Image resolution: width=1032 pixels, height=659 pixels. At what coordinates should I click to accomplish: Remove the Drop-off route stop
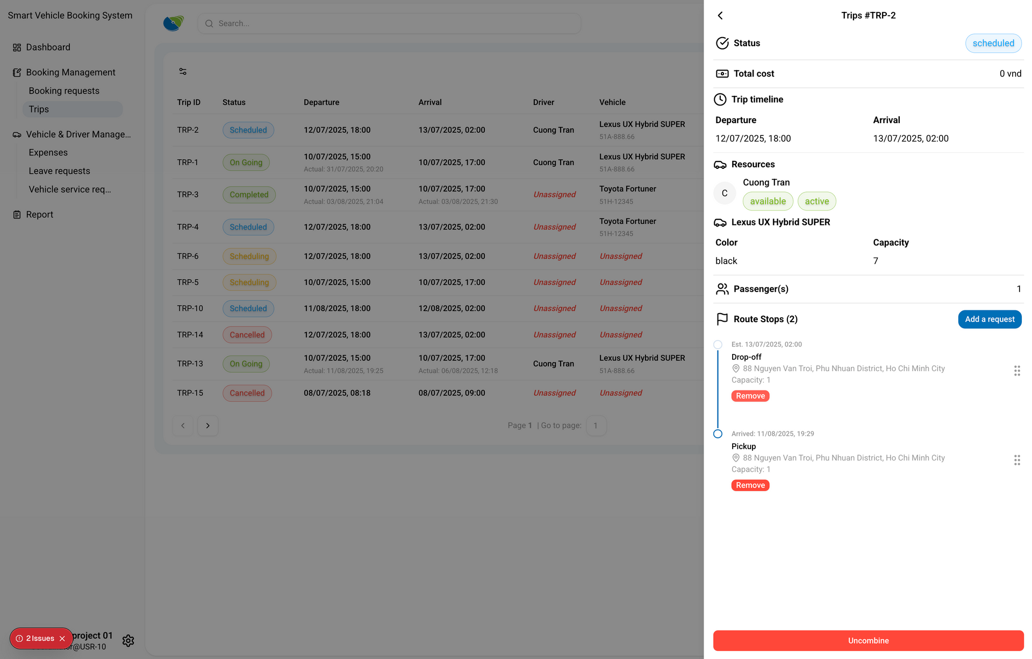coord(750,396)
